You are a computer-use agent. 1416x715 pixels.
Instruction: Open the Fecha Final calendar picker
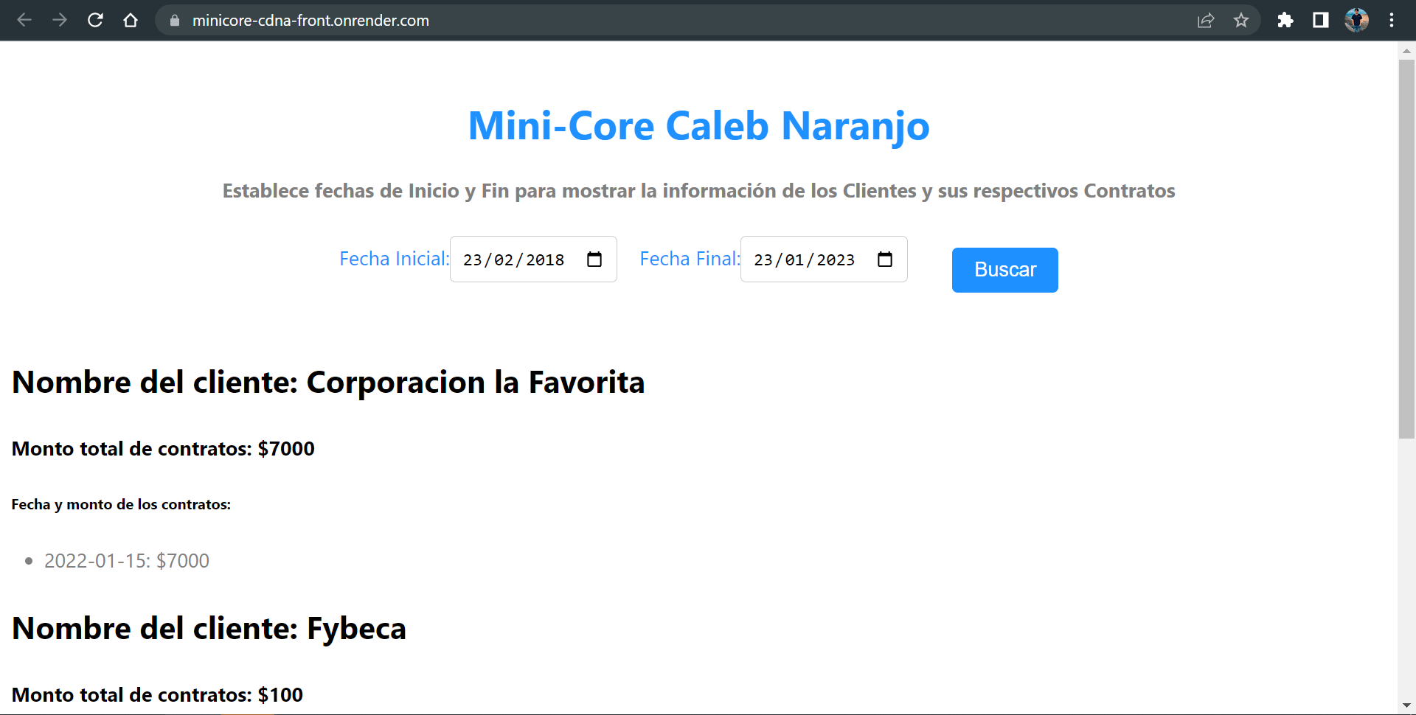click(885, 259)
